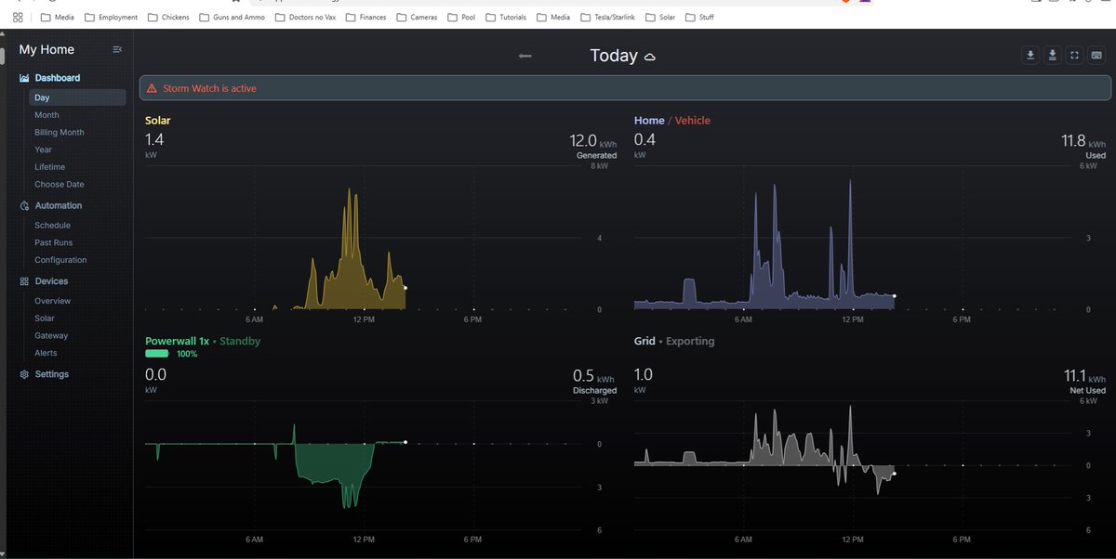
Task: Click the Powerwall 1x chart title
Action: click(177, 341)
